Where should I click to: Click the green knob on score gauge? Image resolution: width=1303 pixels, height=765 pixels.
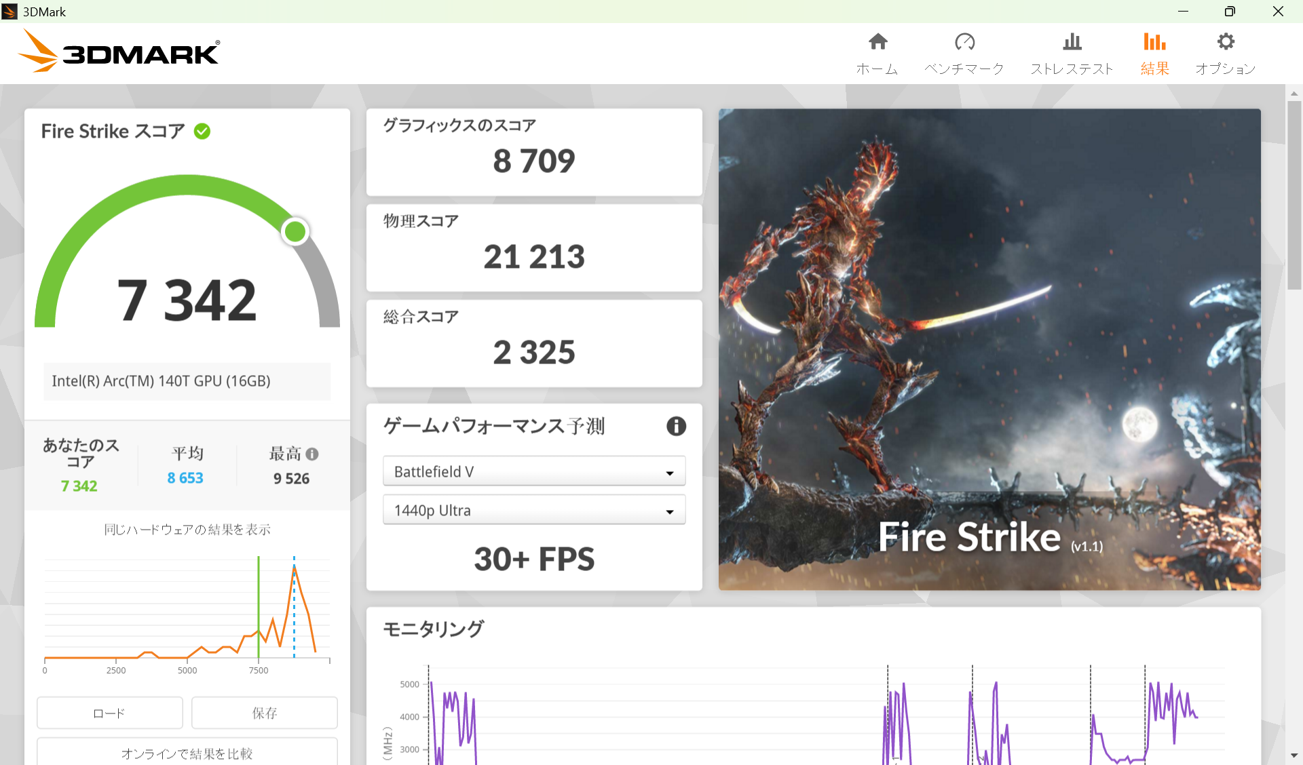(x=295, y=232)
